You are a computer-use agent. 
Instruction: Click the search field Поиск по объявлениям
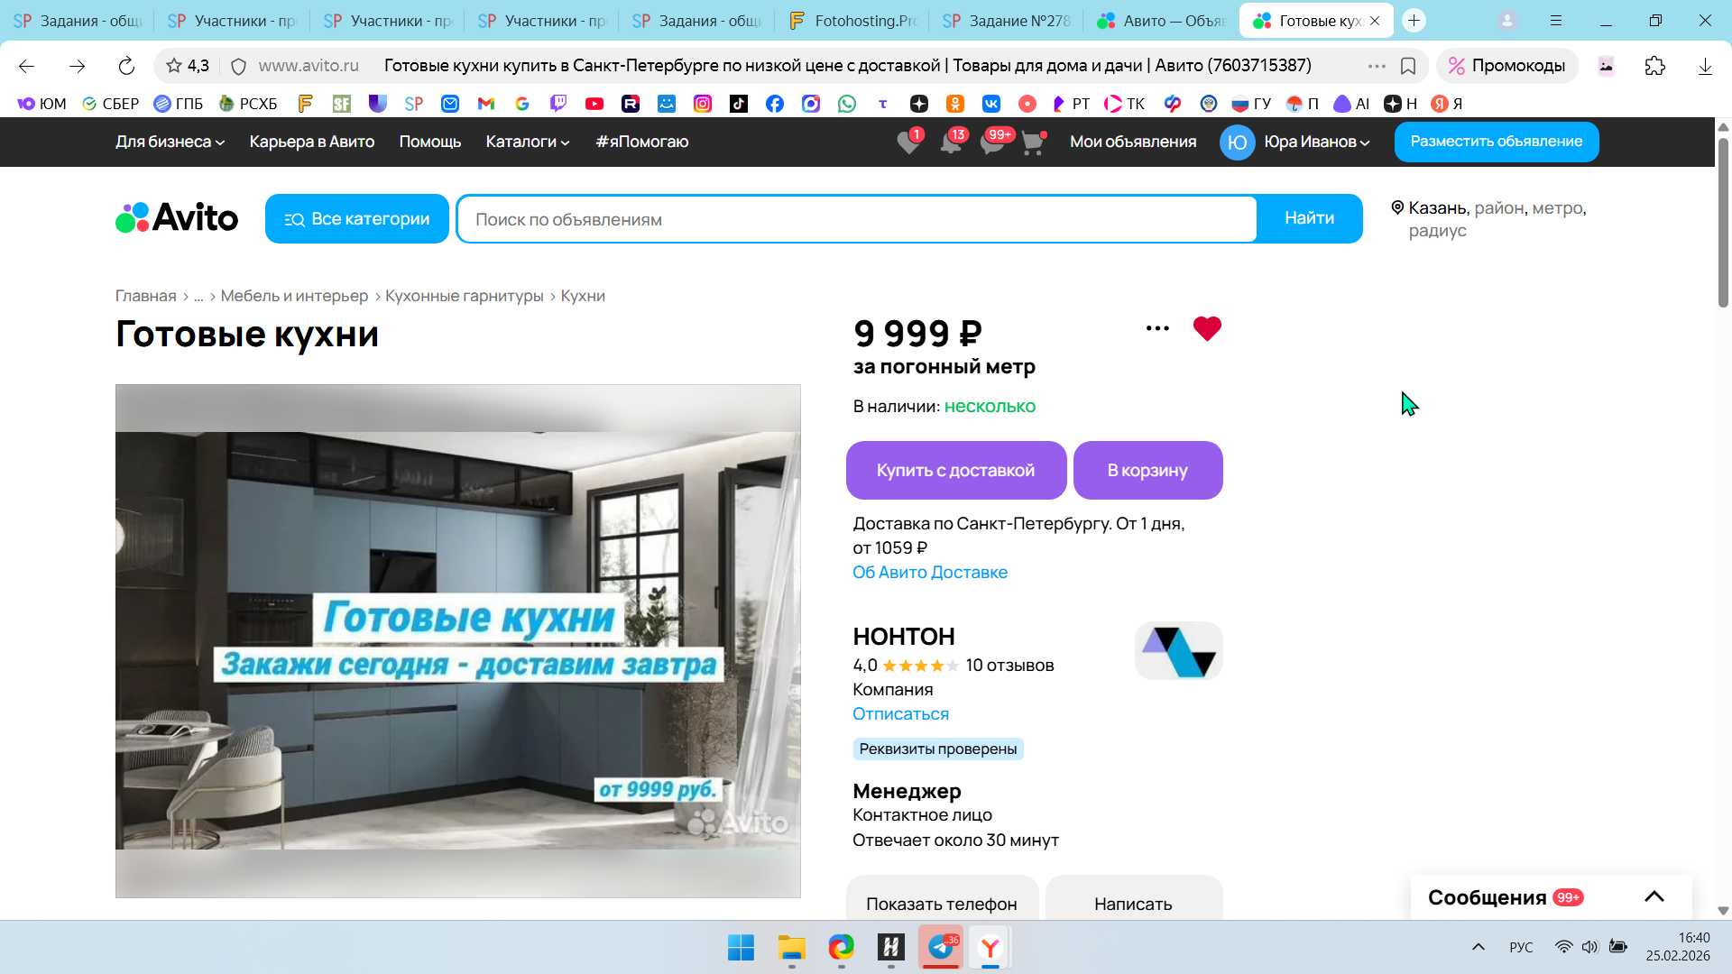[856, 219]
